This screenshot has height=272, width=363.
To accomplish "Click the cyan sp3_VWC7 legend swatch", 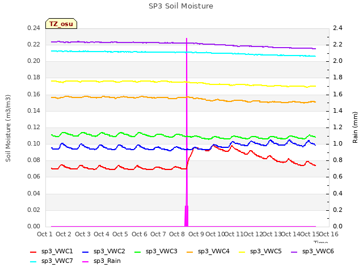I will point(33,262).
